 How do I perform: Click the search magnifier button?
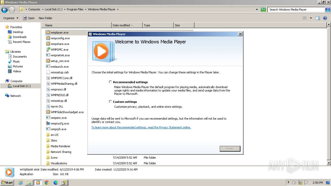pyautogui.click(x=327, y=10)
